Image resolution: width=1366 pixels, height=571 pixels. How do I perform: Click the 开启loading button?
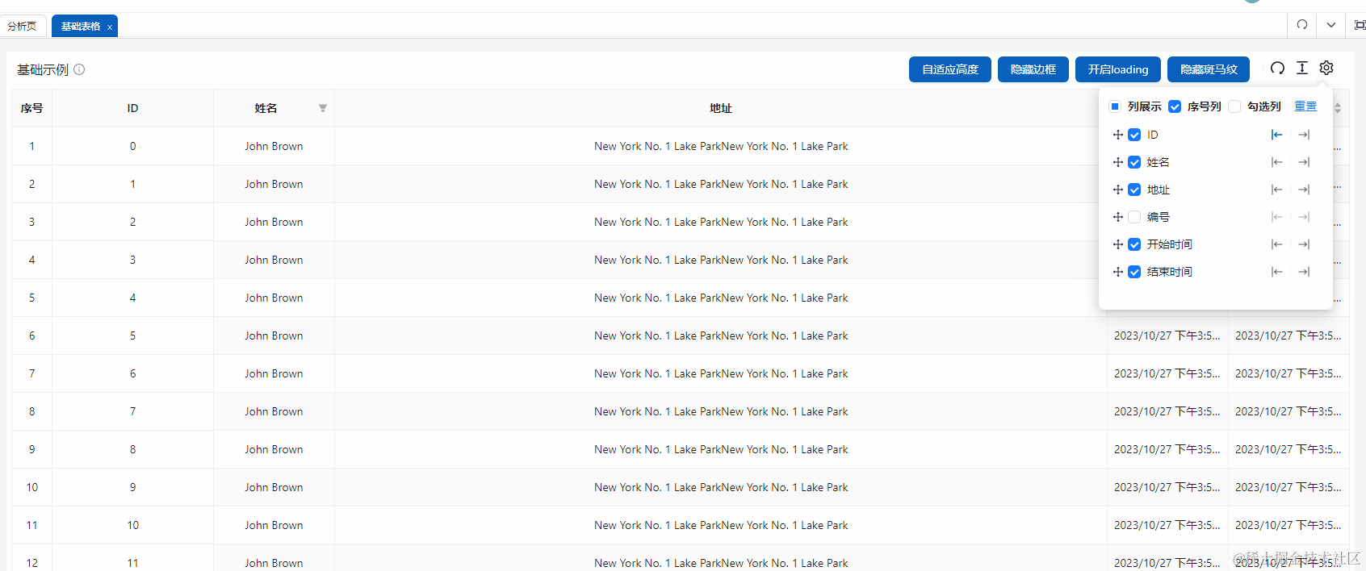(1117, 69)
